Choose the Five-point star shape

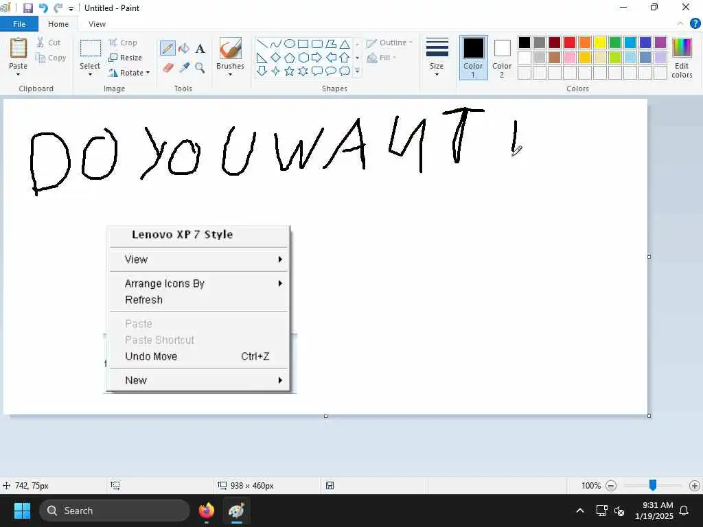[290, 71]
